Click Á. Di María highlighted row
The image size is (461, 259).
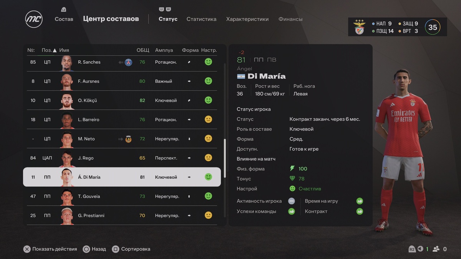tap(122, 177)
